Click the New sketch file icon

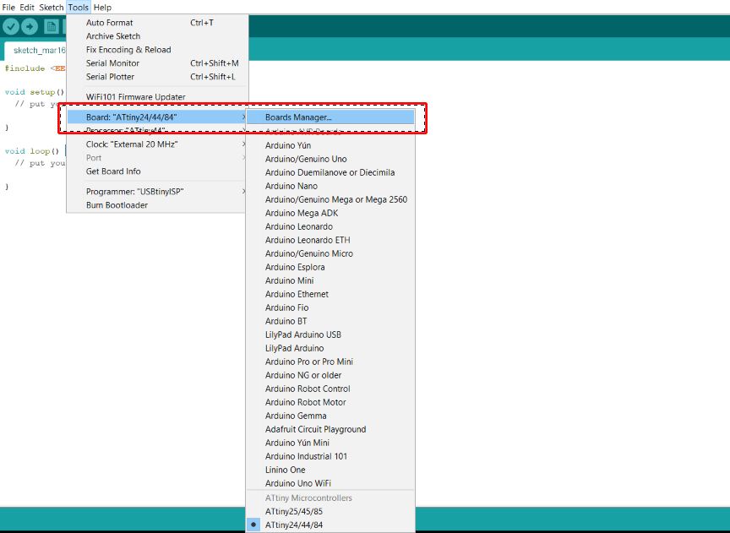[52, 26]
